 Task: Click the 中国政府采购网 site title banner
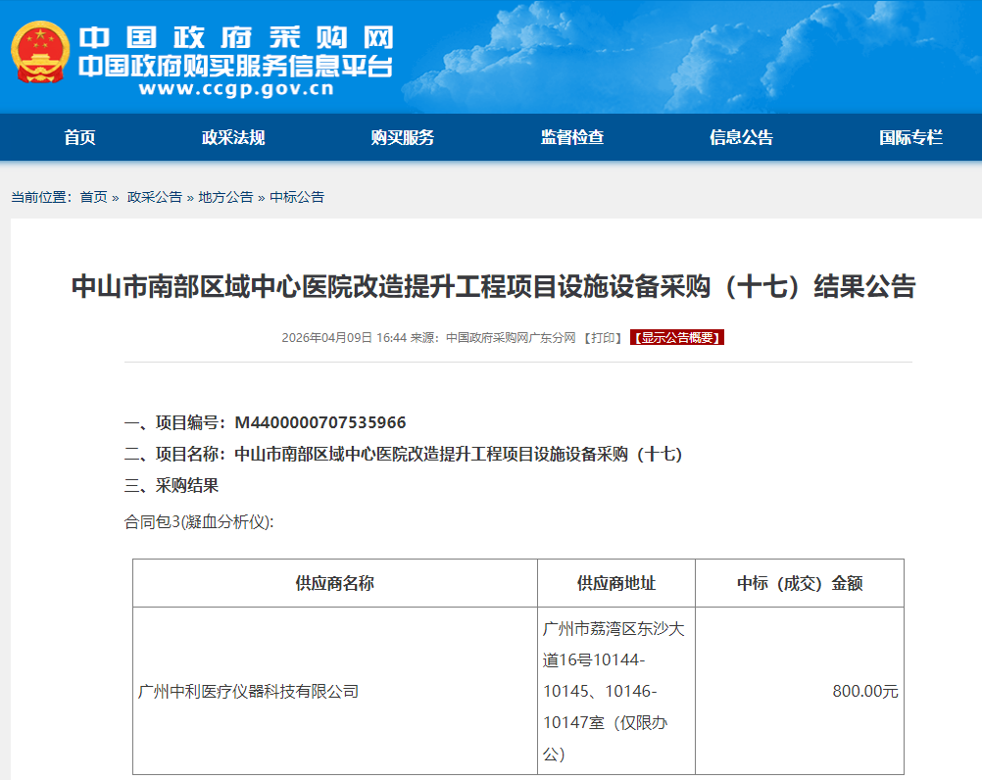pos(236,38)
